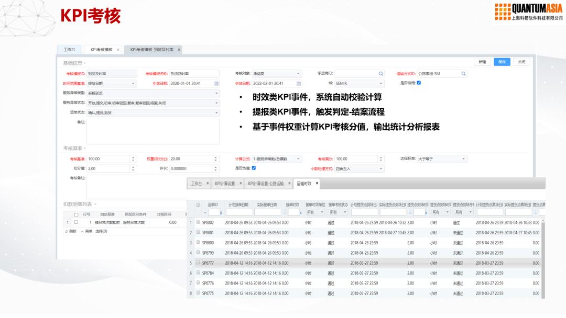The width and height of the screenshot is (566, 318).
Task: Toggle the 是否负值 checkbox
Action: click(x=254, y=168)
